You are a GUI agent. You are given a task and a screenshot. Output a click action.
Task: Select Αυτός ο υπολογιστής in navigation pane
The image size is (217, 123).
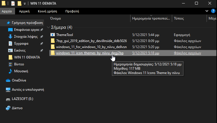point(28,90)
